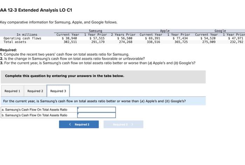The width and height of the screenshot is (245, 165).
Task: Go back with the blue Required 2 button
Action: point(79,124)
